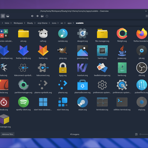Select the file-manager.svg folder icon

point(102,33)
